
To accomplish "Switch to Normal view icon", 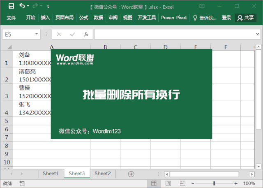I will click(154, 183).
